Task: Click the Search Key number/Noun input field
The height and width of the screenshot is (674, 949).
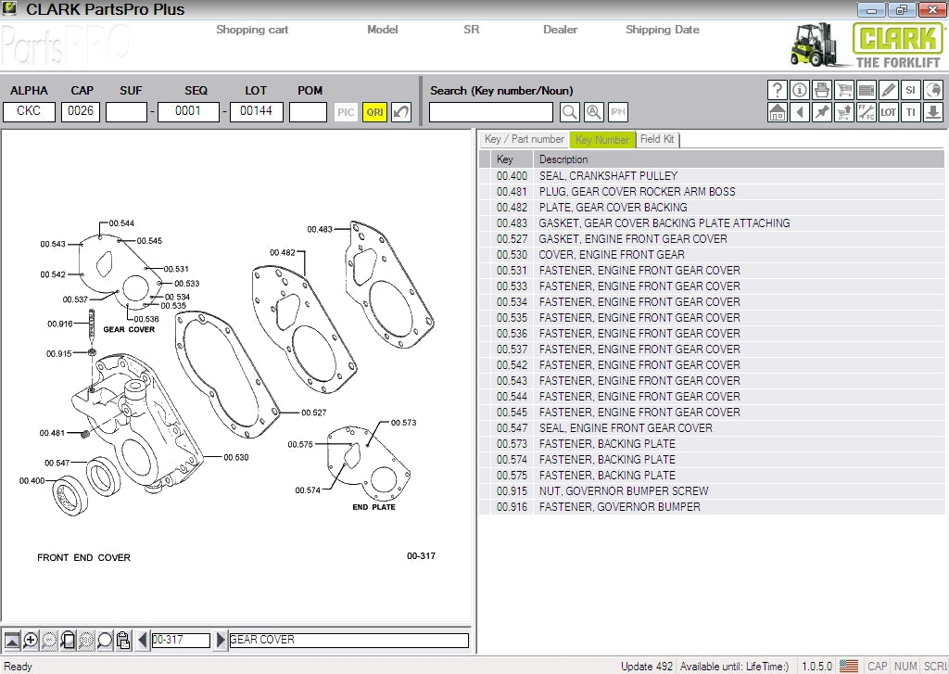Action: (491, 112)
